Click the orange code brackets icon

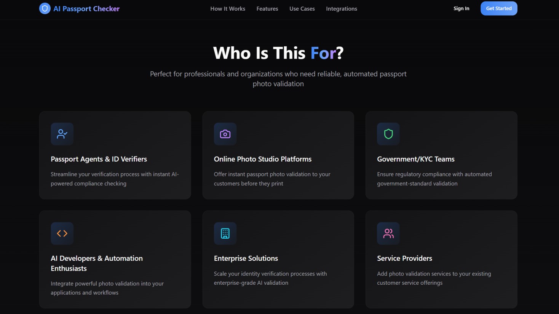tap(62, 233)
